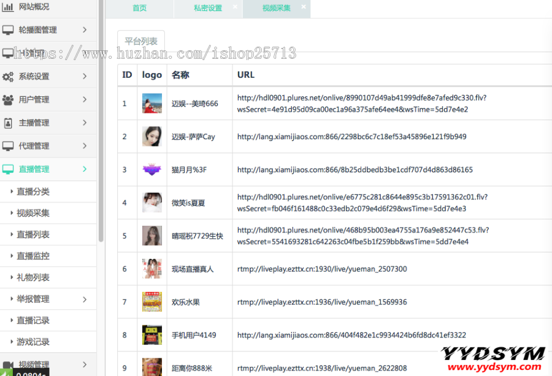Screen dimensions: 552x376
Task: Click the logo thumbnail for 迈娱-萨萨Cay
Action: (152, 136)
